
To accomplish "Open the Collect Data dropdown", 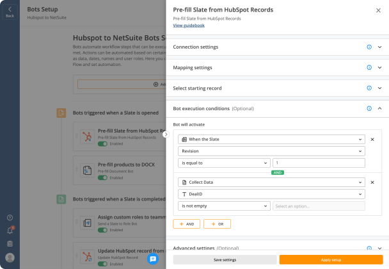I will (x=271, y=183).
